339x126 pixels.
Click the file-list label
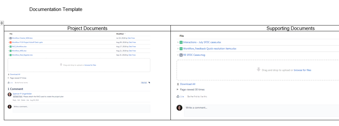pos(144,82)
